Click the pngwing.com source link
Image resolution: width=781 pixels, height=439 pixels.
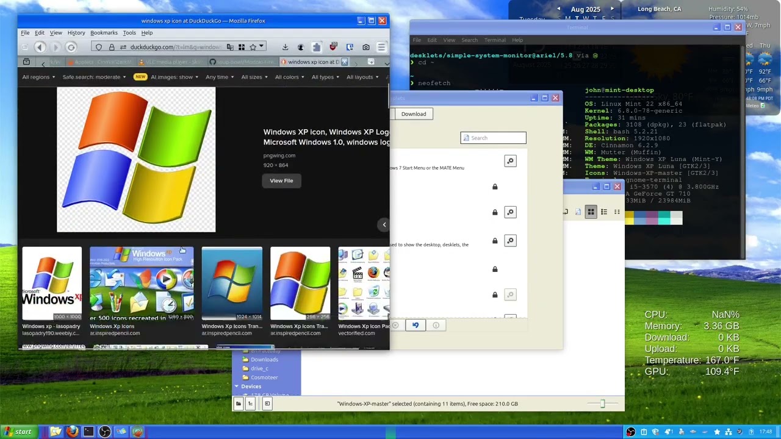tap(279, 155)
